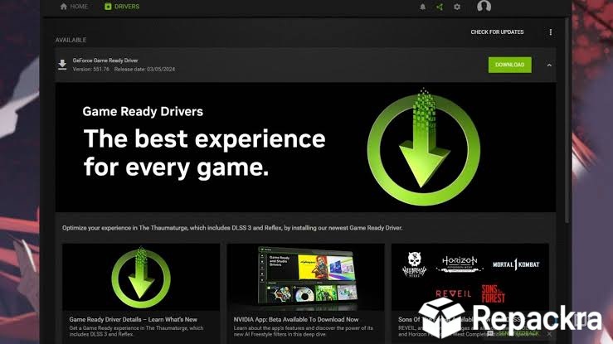Click the three-dot more options menu
Image resolution: width=613 pixels, height=344 pixels.
(x=551, y=32)
